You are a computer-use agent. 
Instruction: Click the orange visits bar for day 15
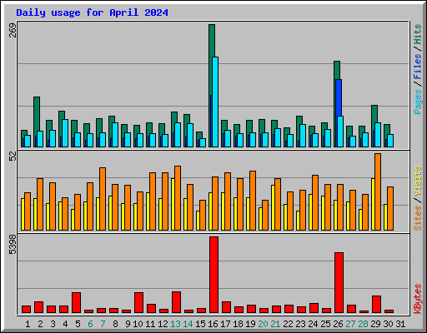203,215
